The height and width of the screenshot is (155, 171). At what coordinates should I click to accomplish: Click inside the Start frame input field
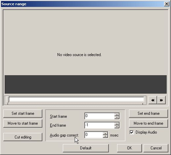click(100, 116)
